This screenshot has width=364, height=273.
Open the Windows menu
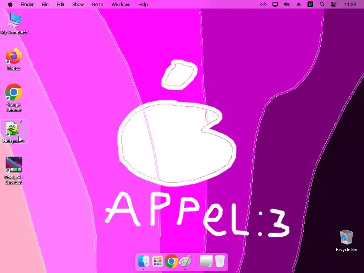121,4
